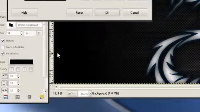200x112 pixels.
Task: Reset tool options with yellow arrow icon
Action: (x=42, y=97)
